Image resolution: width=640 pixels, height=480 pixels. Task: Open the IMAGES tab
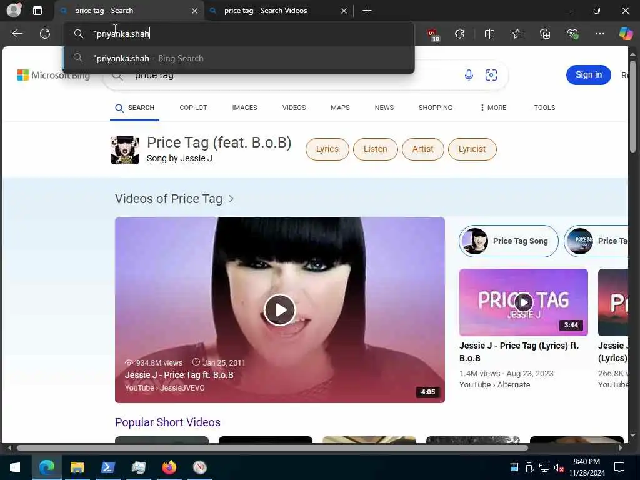tap(244, 107)
